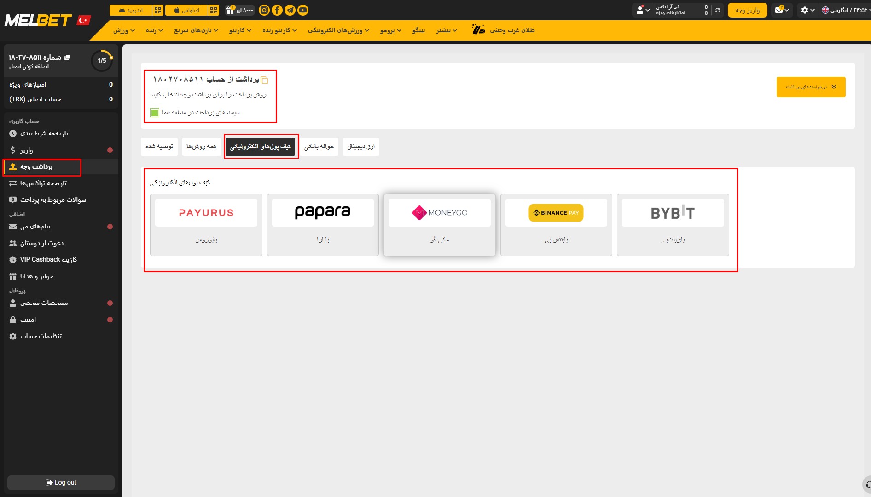Open the طلای غرب وحشی promotion

point(504,30)
